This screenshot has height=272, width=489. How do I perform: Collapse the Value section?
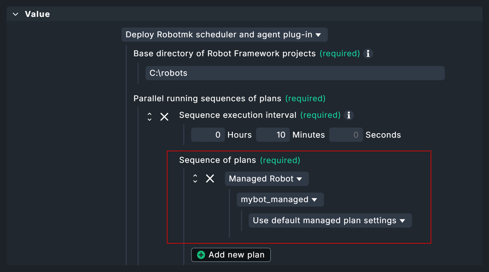coord(15,14)
